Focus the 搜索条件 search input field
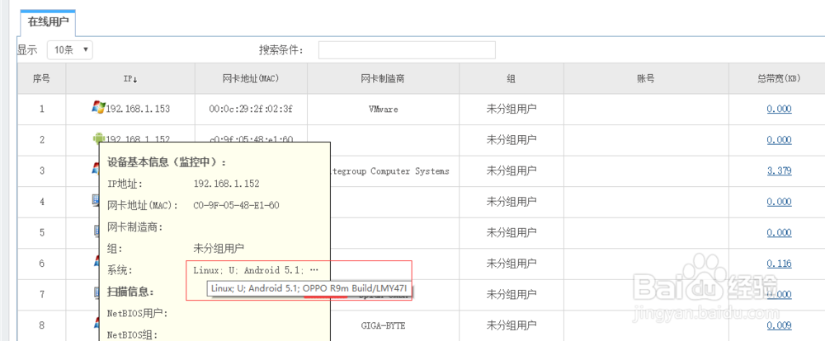Screen dimensions: 825x341 pyautogui.click(x=407, y=50)
